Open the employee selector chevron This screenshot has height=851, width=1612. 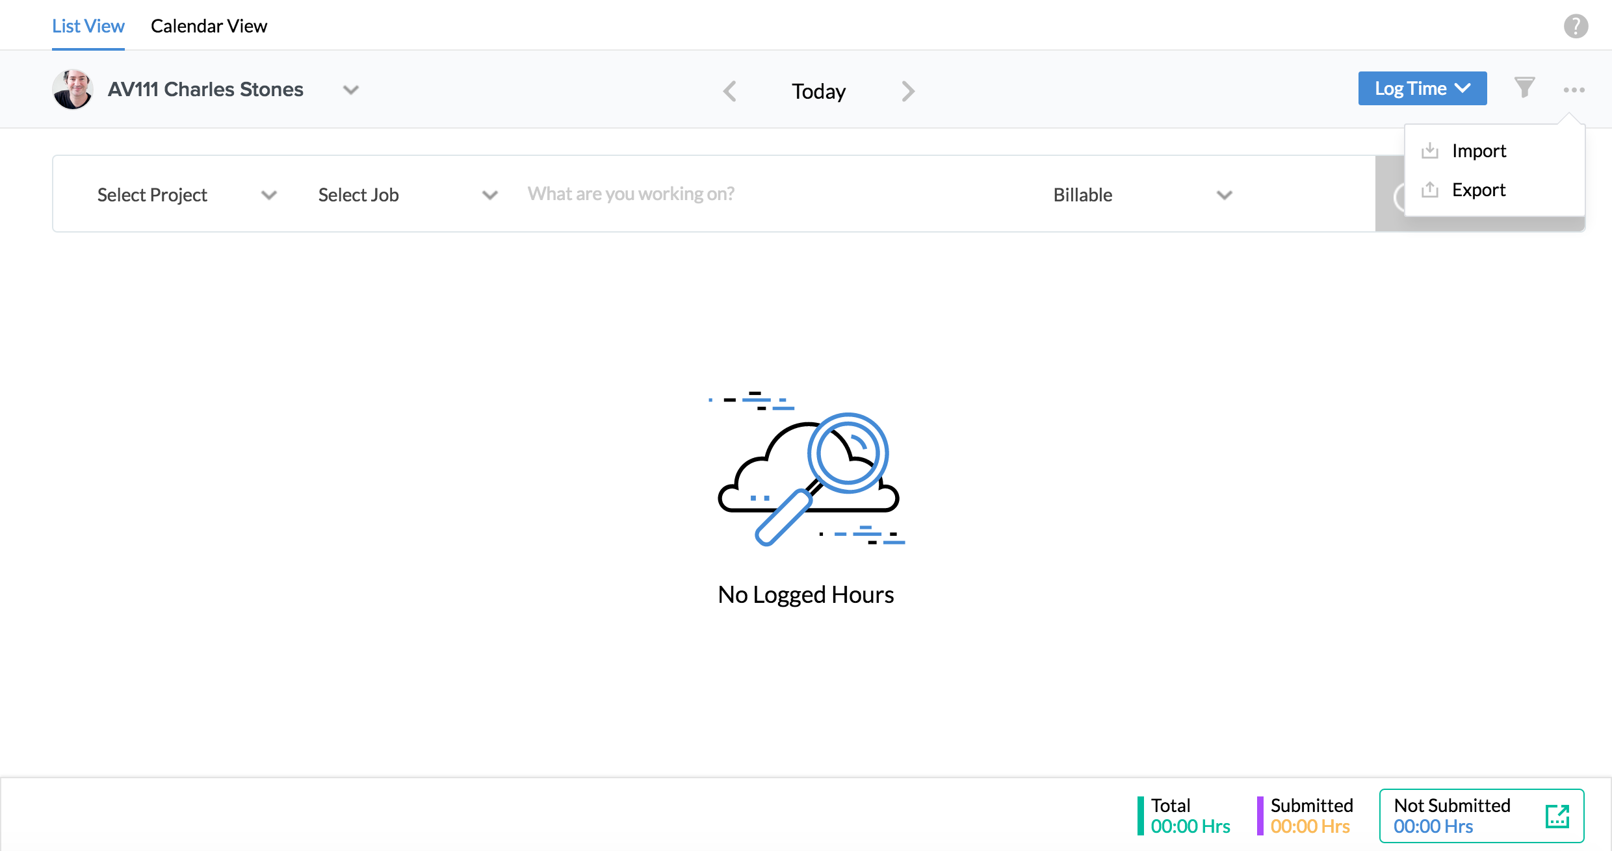[x=351, y=90]
